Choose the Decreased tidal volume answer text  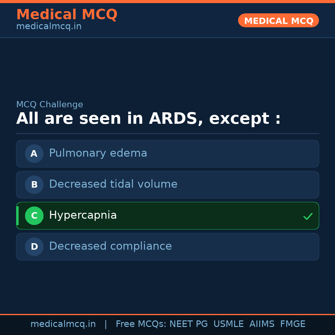coord(113,184)
